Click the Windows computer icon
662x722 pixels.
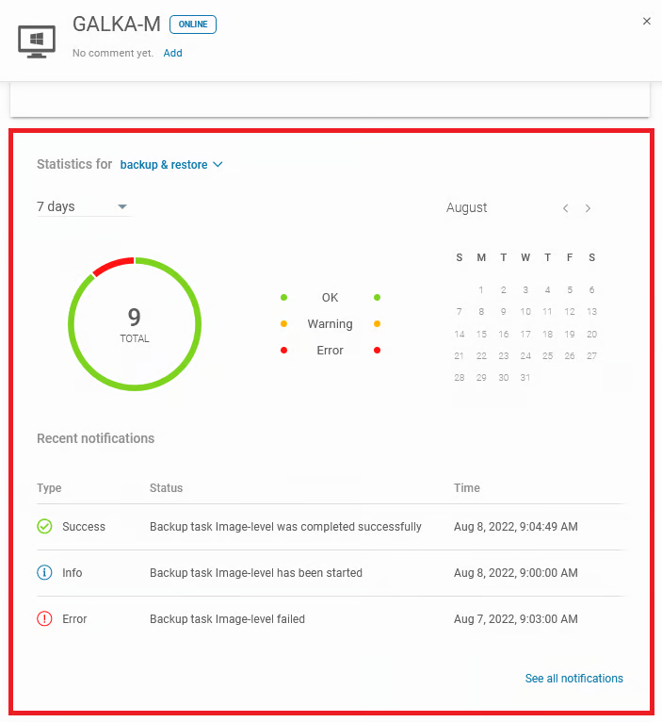(x=37, y=41)
